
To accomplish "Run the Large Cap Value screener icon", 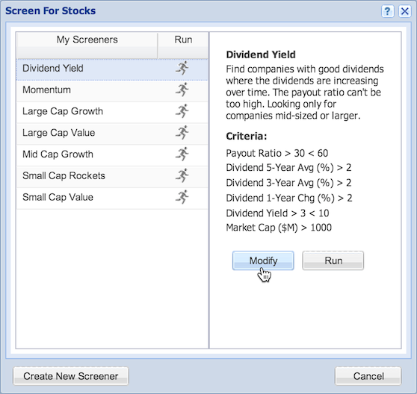I will pyautogui.click(x=182, y=133).
